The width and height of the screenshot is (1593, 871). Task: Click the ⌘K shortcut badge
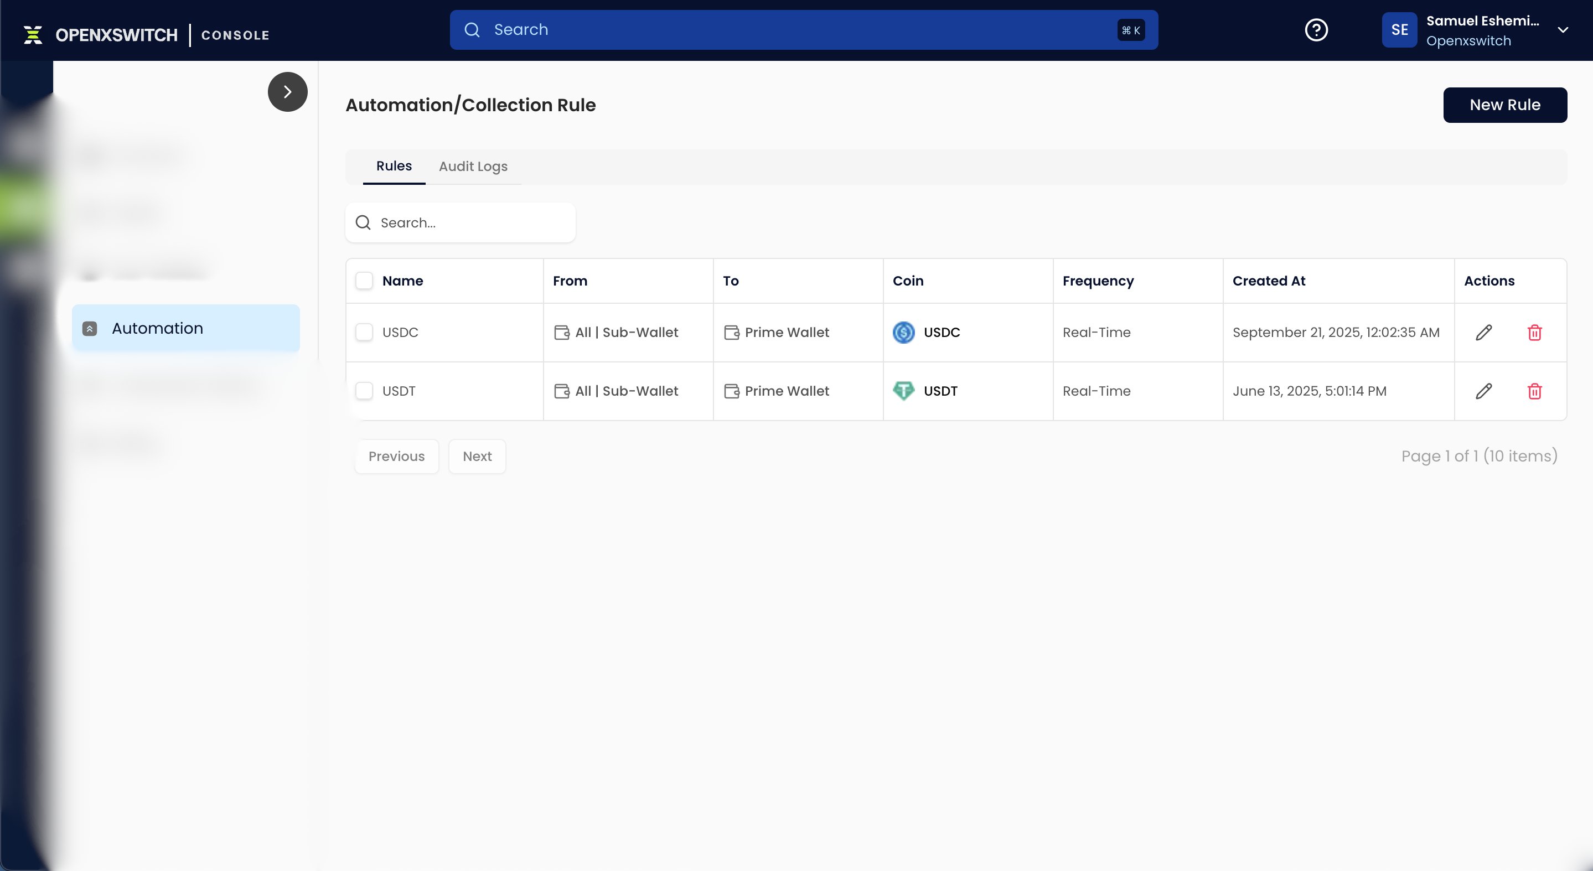(1130, 30)
